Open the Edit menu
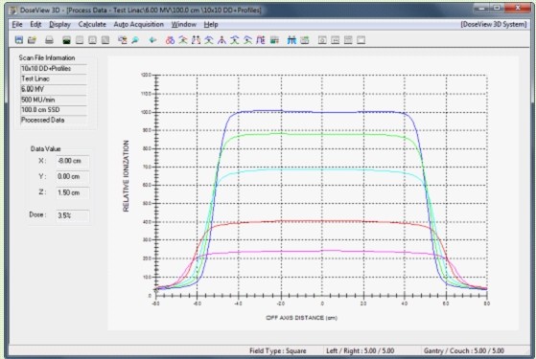536x359 pixels. [35, 24]
